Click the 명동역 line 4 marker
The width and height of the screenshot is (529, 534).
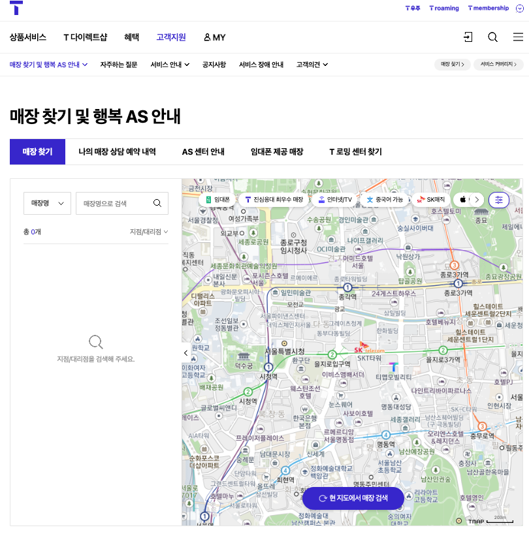coord(385,435)
